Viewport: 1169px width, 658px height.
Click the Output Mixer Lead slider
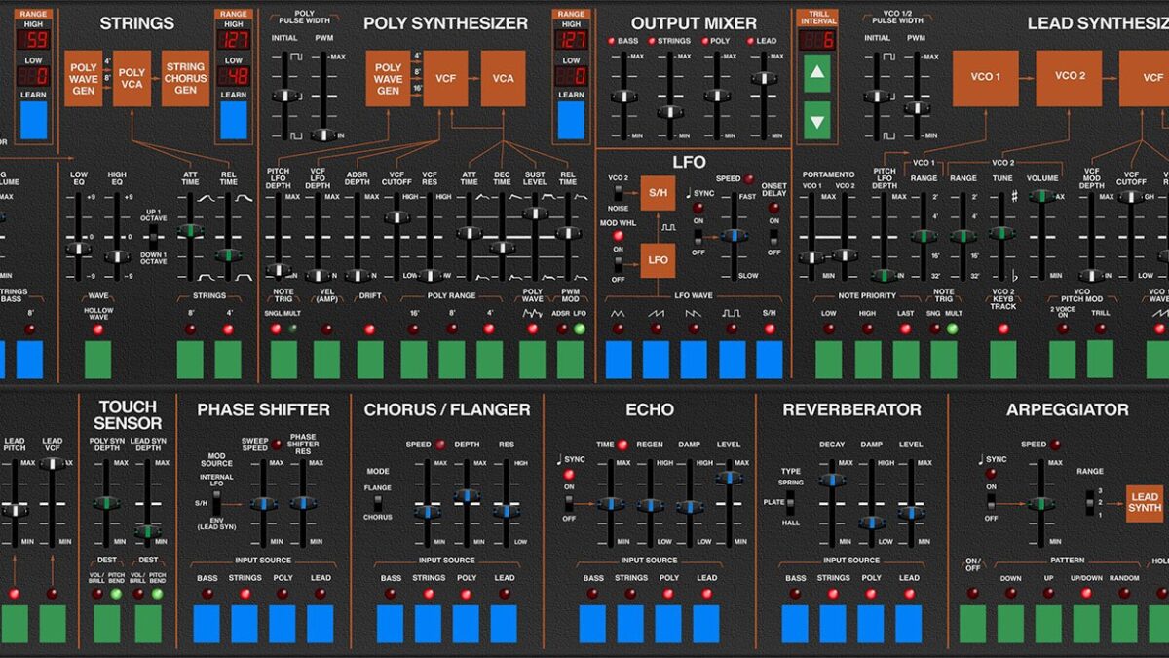click(x=763, y=78)
